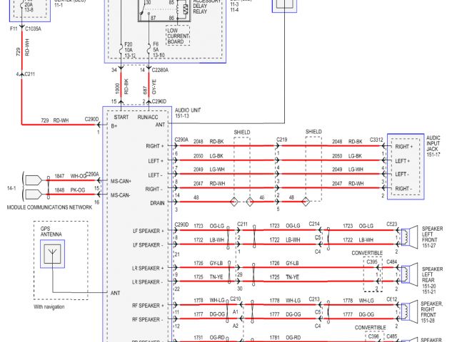Viewport: 457px width, 342px height.
Task: Select the F20 10A fuse label
Action: click(128, 48)
